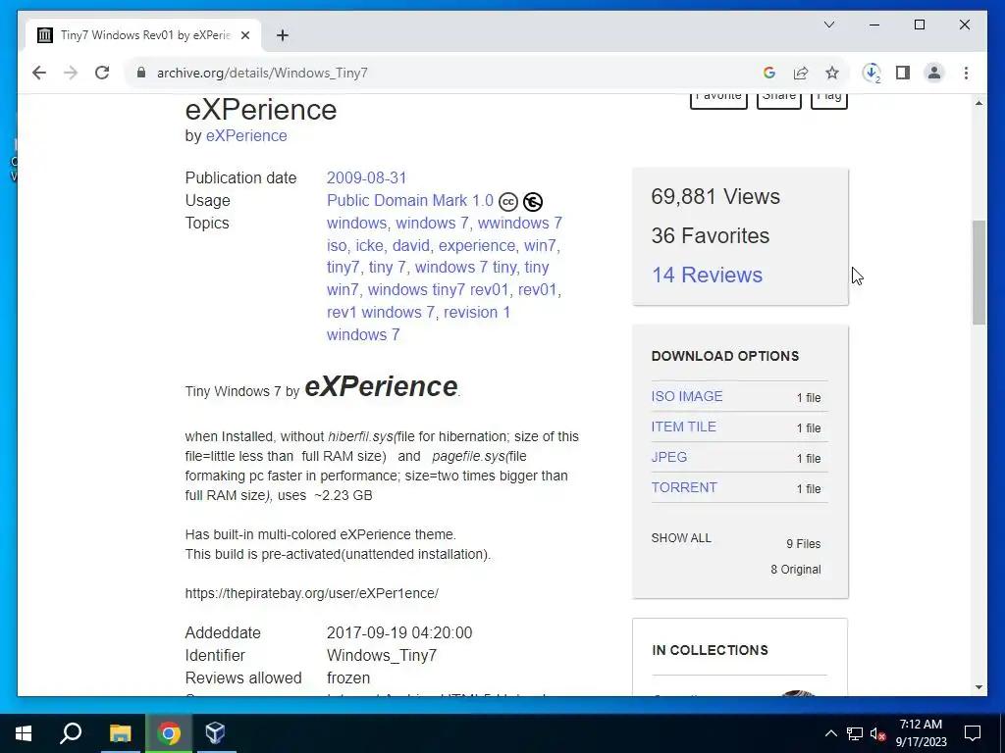Click the '36 Favorites' text
1005x753 pixels.
[711, 235]
